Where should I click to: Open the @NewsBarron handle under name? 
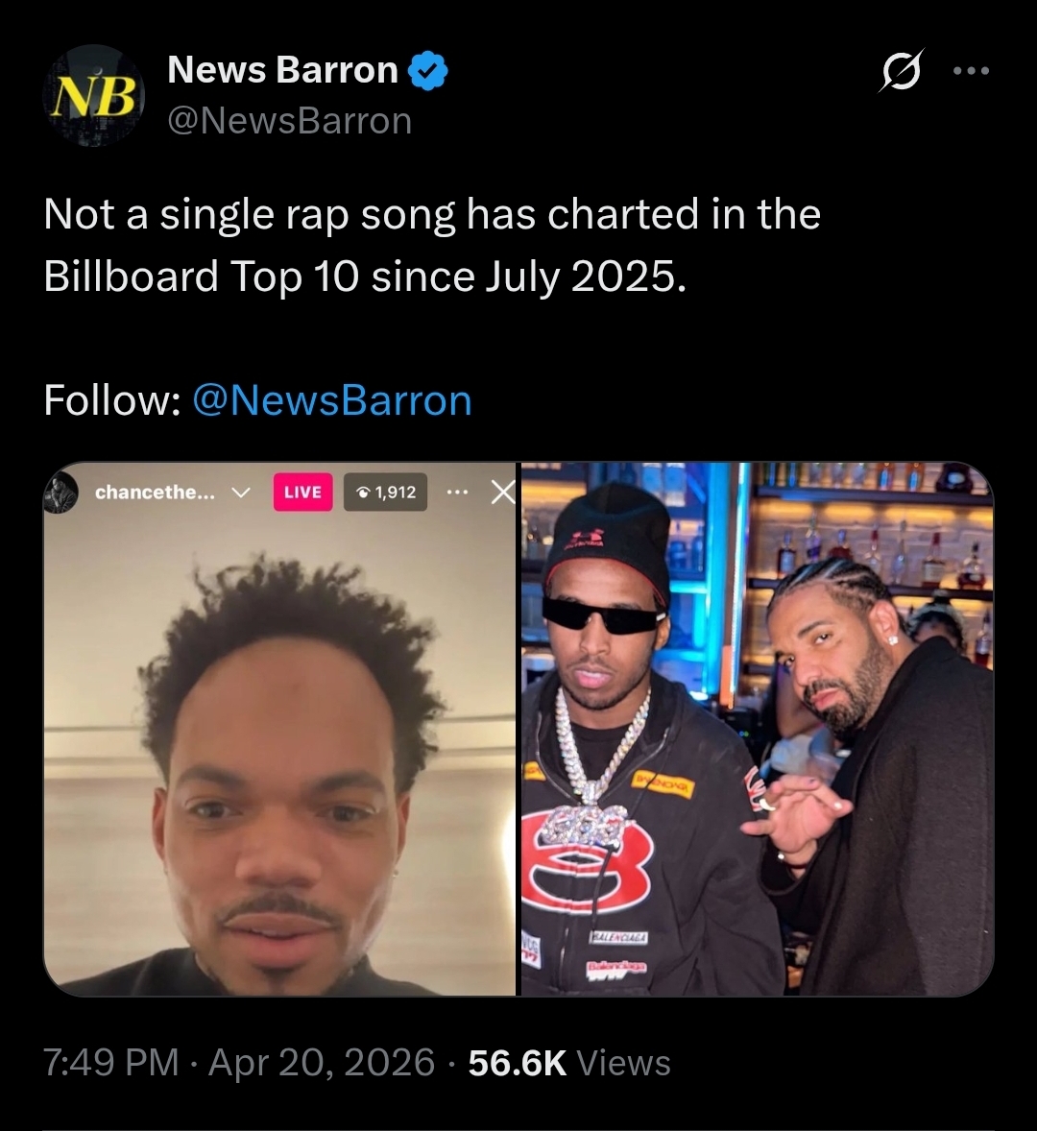pos(290,120)
